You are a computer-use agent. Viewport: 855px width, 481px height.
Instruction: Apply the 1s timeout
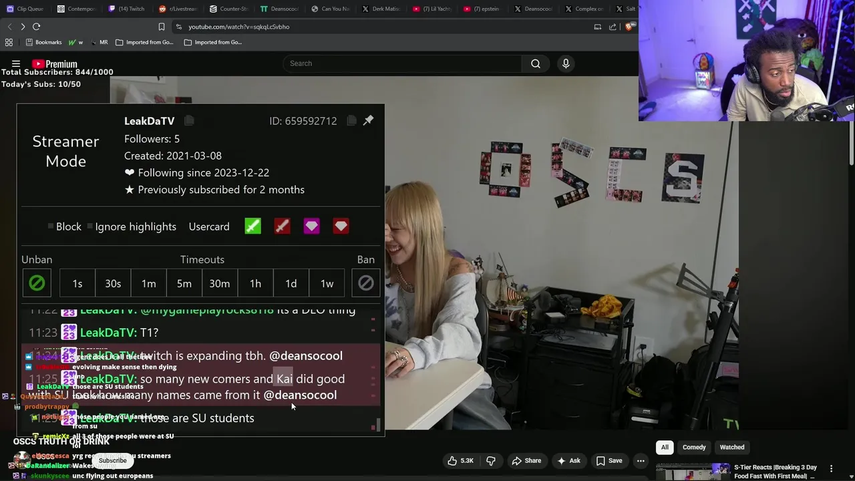pos(77,283)
